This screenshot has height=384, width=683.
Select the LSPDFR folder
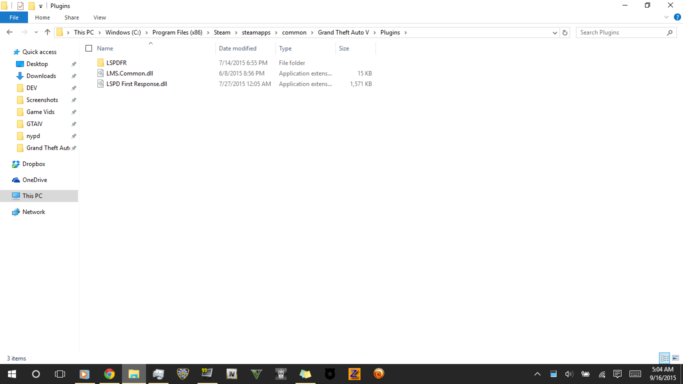(116, 63)
